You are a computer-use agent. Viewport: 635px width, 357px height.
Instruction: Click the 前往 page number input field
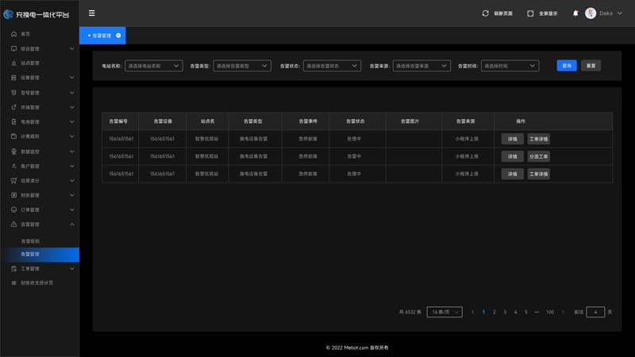[595, 313]
